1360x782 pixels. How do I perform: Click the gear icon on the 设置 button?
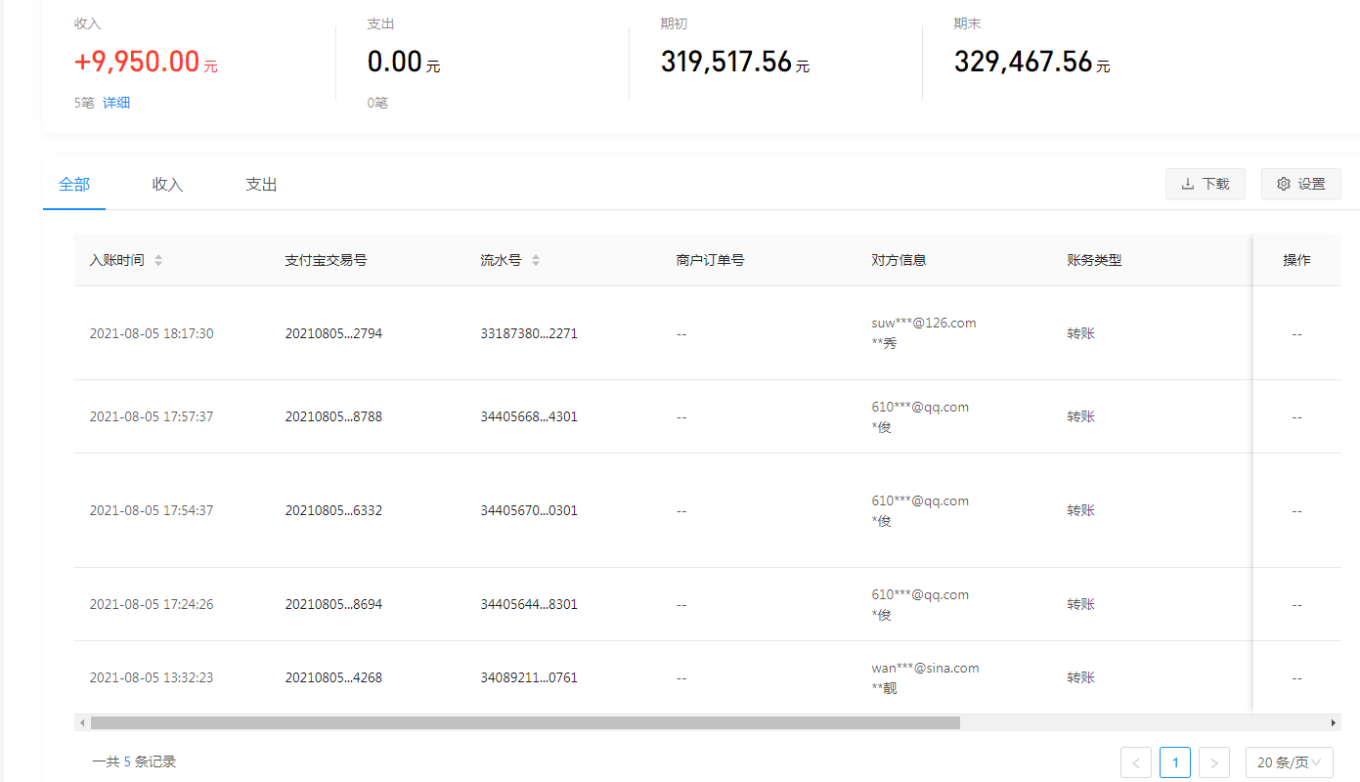tap(1283, 184)
